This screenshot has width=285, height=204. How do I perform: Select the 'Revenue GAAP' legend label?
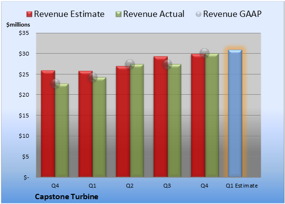pos(232,14)
